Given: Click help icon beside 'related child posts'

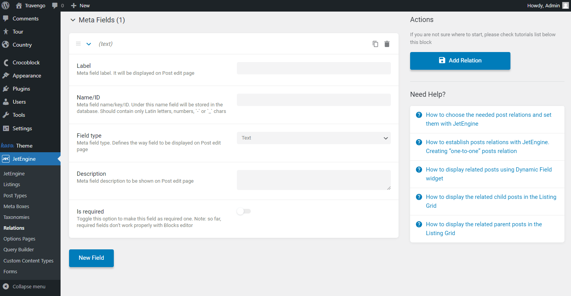Looking at the screenshot, I should coord(419,197).
